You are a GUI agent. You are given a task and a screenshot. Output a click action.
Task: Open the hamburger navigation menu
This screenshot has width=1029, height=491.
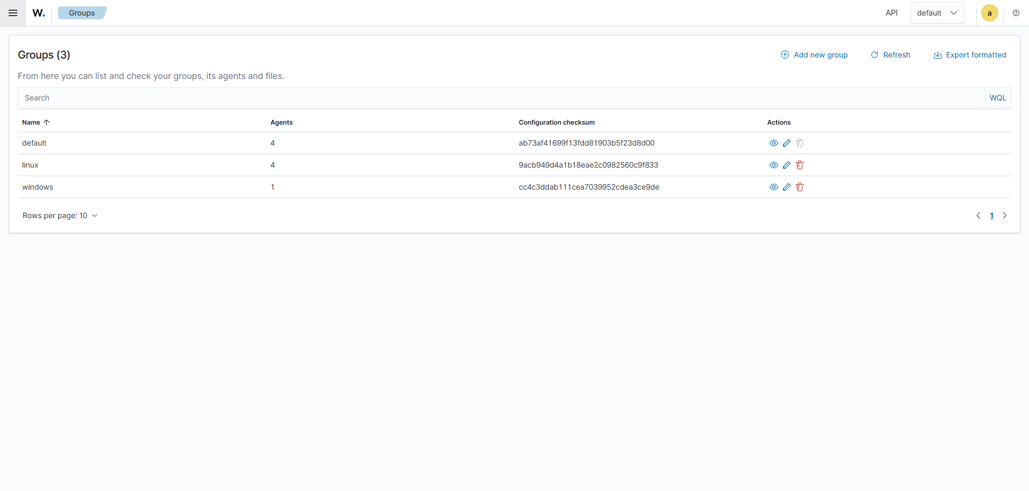13,13
